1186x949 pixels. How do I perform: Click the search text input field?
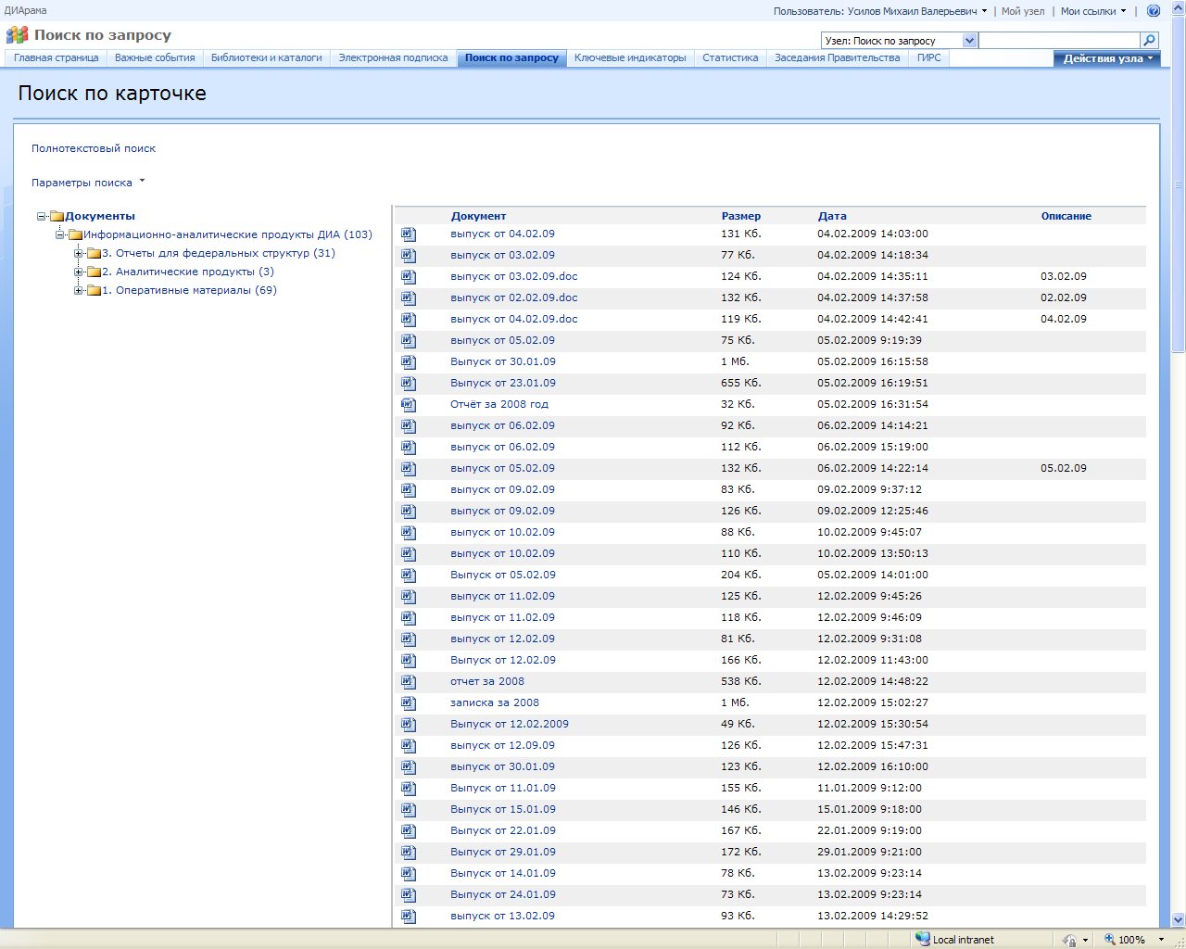tap(1058, 41)
